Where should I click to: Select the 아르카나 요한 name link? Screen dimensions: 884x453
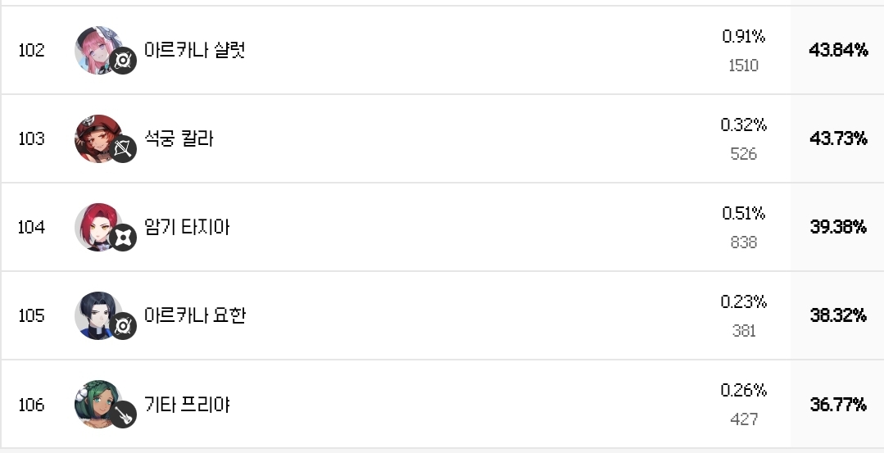point(194,315)
